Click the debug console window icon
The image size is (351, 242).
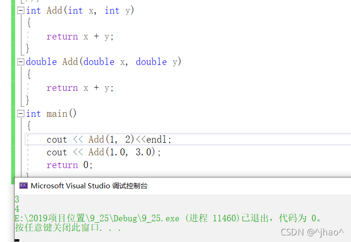tap(23, 186)
